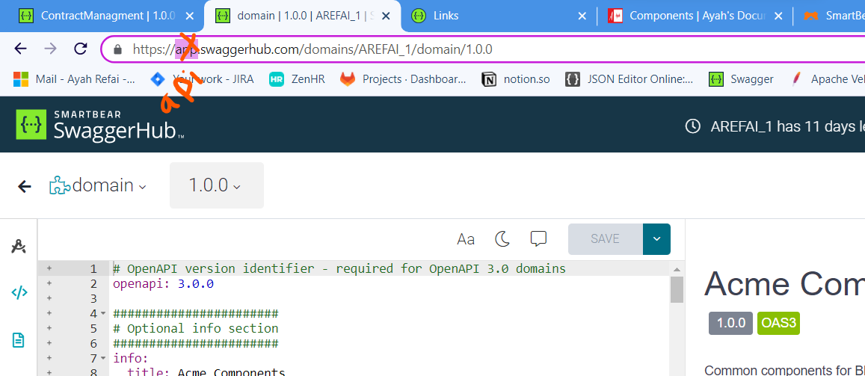Screen dimensions: 865x376
Task: Close the Links tab
Action: click(x=582, y=16)
